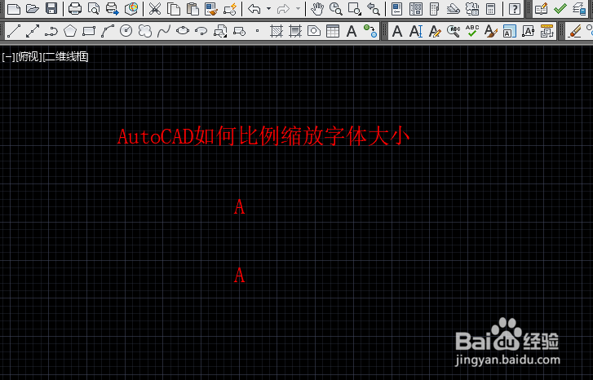The image size is (593, 380).
Task: Open Tool Palettes window
Action: (x=434, y=8)
